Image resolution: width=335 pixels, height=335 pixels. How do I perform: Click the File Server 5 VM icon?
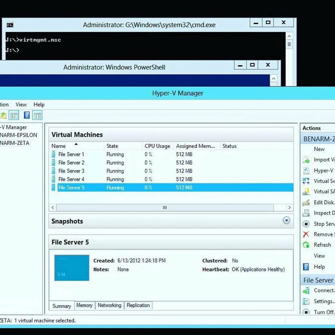[x=53, y=188]
